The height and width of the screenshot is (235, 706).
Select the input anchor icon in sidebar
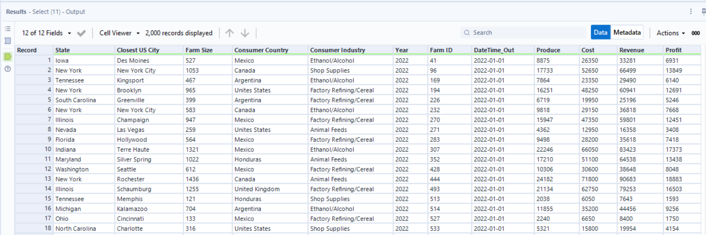[7, 41]
